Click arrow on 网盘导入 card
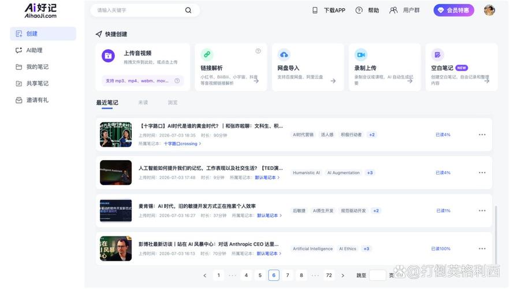The width and height of the screenshot is (510, 289). point(333,81)
